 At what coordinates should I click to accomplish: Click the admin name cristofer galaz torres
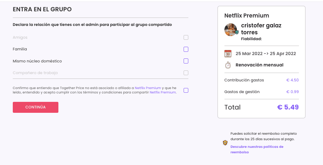pos(261,29)
